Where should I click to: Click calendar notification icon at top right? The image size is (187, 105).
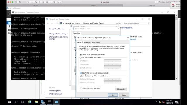point(173,5)
